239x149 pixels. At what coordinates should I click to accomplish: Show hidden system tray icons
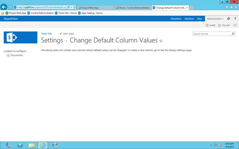(211, 145)
